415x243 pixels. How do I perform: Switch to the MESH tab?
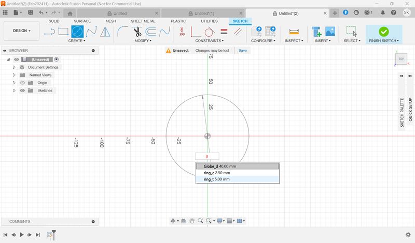[x=110, y=21]
